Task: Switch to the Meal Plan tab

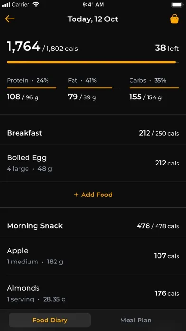Action: [x=136, y=320]
